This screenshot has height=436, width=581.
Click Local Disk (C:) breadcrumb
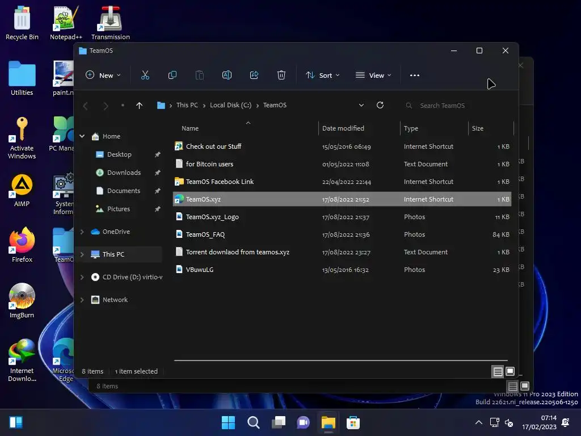coord(230,105)
